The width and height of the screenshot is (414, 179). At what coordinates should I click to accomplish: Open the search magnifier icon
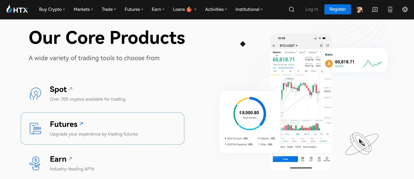pos(291,9)
